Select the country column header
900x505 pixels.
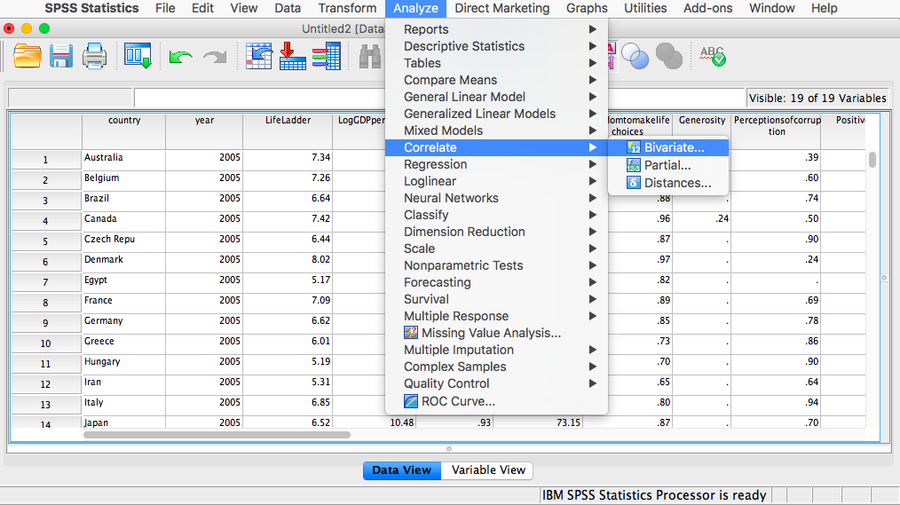[124, 131]
